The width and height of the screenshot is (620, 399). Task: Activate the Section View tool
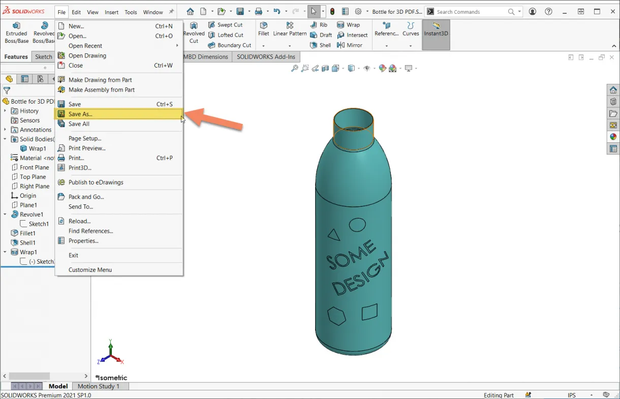(325, 68)
